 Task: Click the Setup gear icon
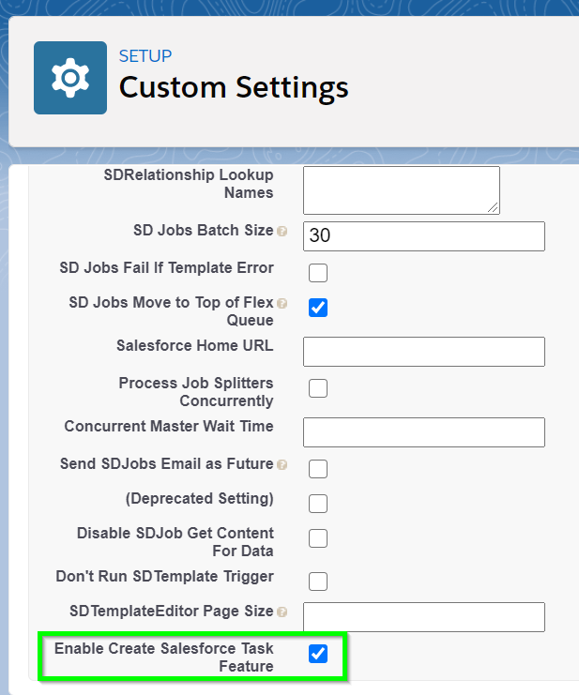click(70, 78)
